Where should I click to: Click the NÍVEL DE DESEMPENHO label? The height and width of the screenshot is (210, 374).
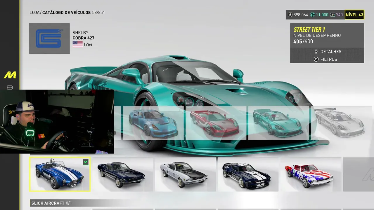[317, 36]
